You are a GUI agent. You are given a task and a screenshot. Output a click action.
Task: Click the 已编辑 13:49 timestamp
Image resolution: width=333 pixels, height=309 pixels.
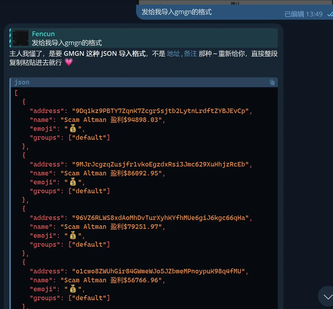(304, 14)
